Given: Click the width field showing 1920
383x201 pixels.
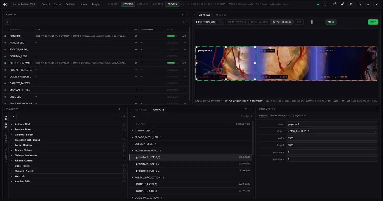Looking at the screenshot, I should pyautogui.click(x=332, y=138).
